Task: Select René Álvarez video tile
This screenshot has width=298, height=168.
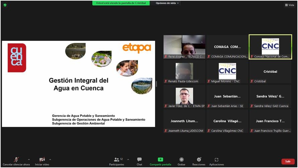Action: click(x=184, y=47)
